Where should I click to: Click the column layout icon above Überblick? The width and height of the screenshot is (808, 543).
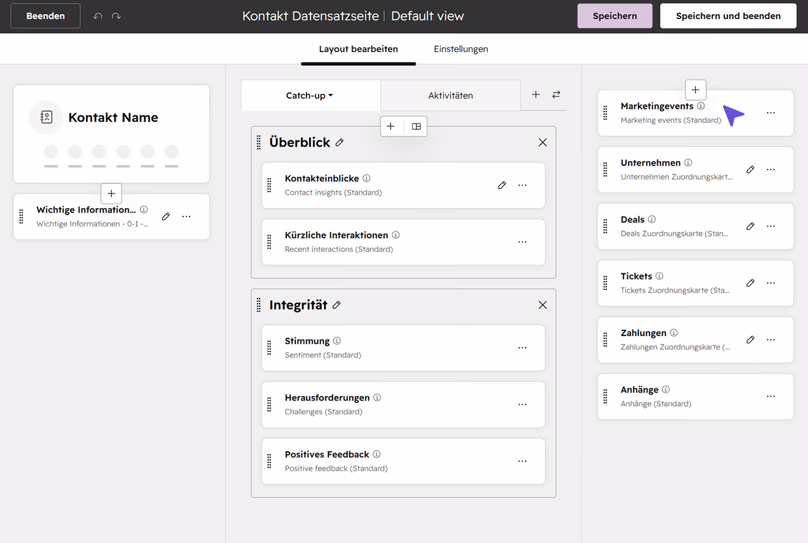416,126
